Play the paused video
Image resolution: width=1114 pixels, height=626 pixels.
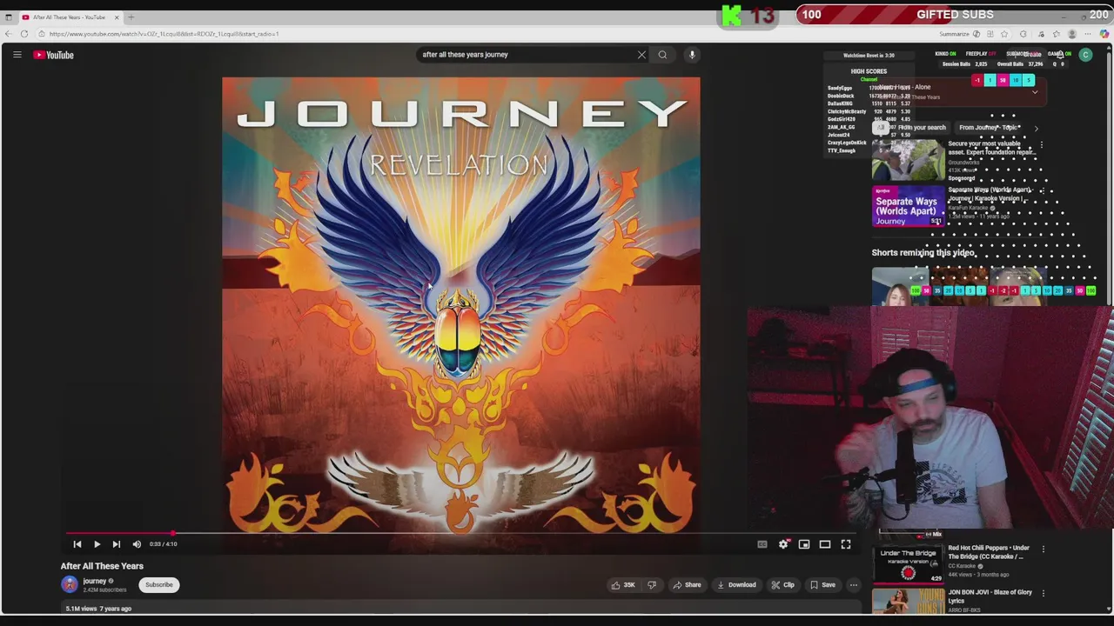coord(97,544)
